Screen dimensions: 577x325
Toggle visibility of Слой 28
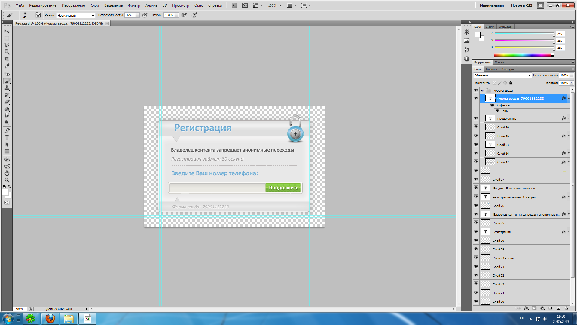tap(476, 127)
